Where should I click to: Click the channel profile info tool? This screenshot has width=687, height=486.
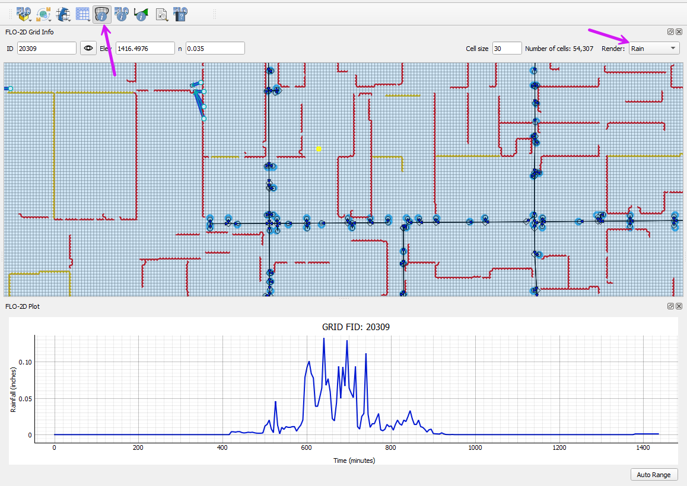(141, 14)
